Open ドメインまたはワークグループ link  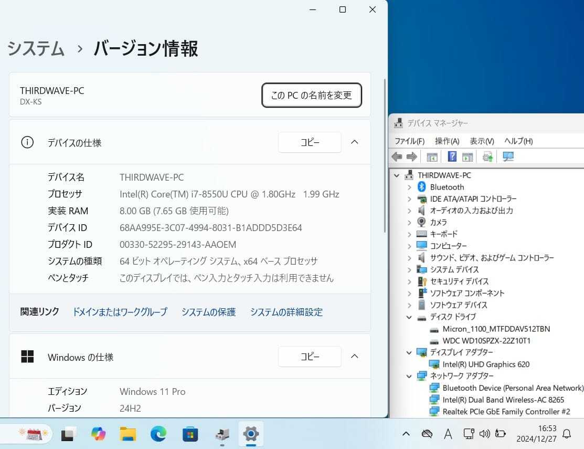coord(120,312)
